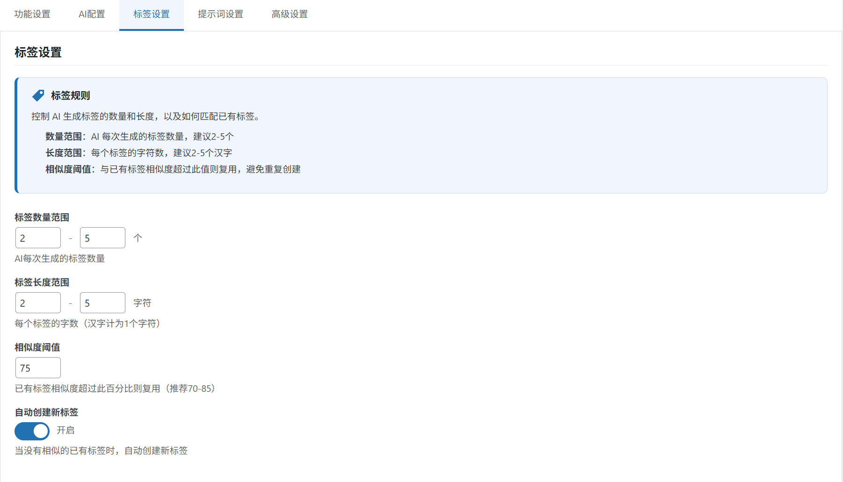The width and height of the screenshot is (843, 482).
Task: Switch to the 提示词设置 tab
Action: pos(220,14)
